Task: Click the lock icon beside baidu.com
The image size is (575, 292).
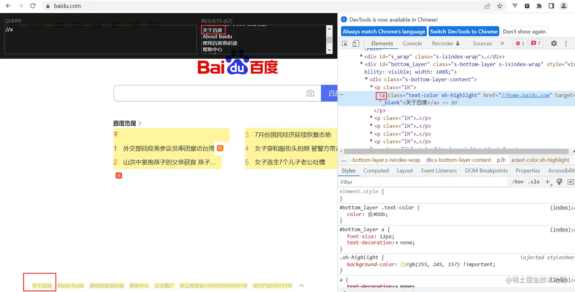Action: [48, 6]
